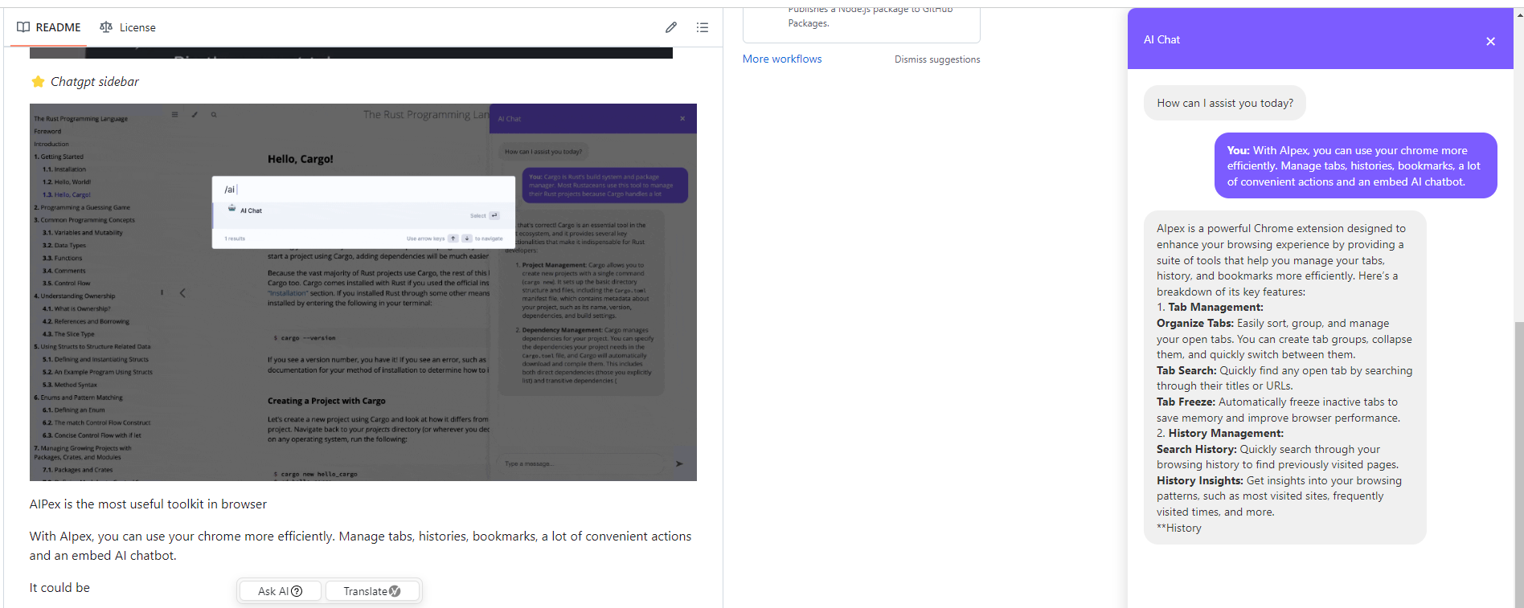Open the README tab
This screenshot has height=608, width=1524.
pyautogui.click(x=49, y=27)
